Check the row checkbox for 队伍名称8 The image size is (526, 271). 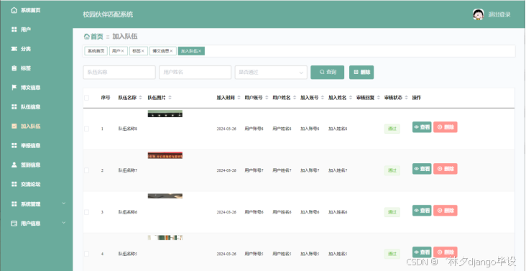(x=86, y=129)
